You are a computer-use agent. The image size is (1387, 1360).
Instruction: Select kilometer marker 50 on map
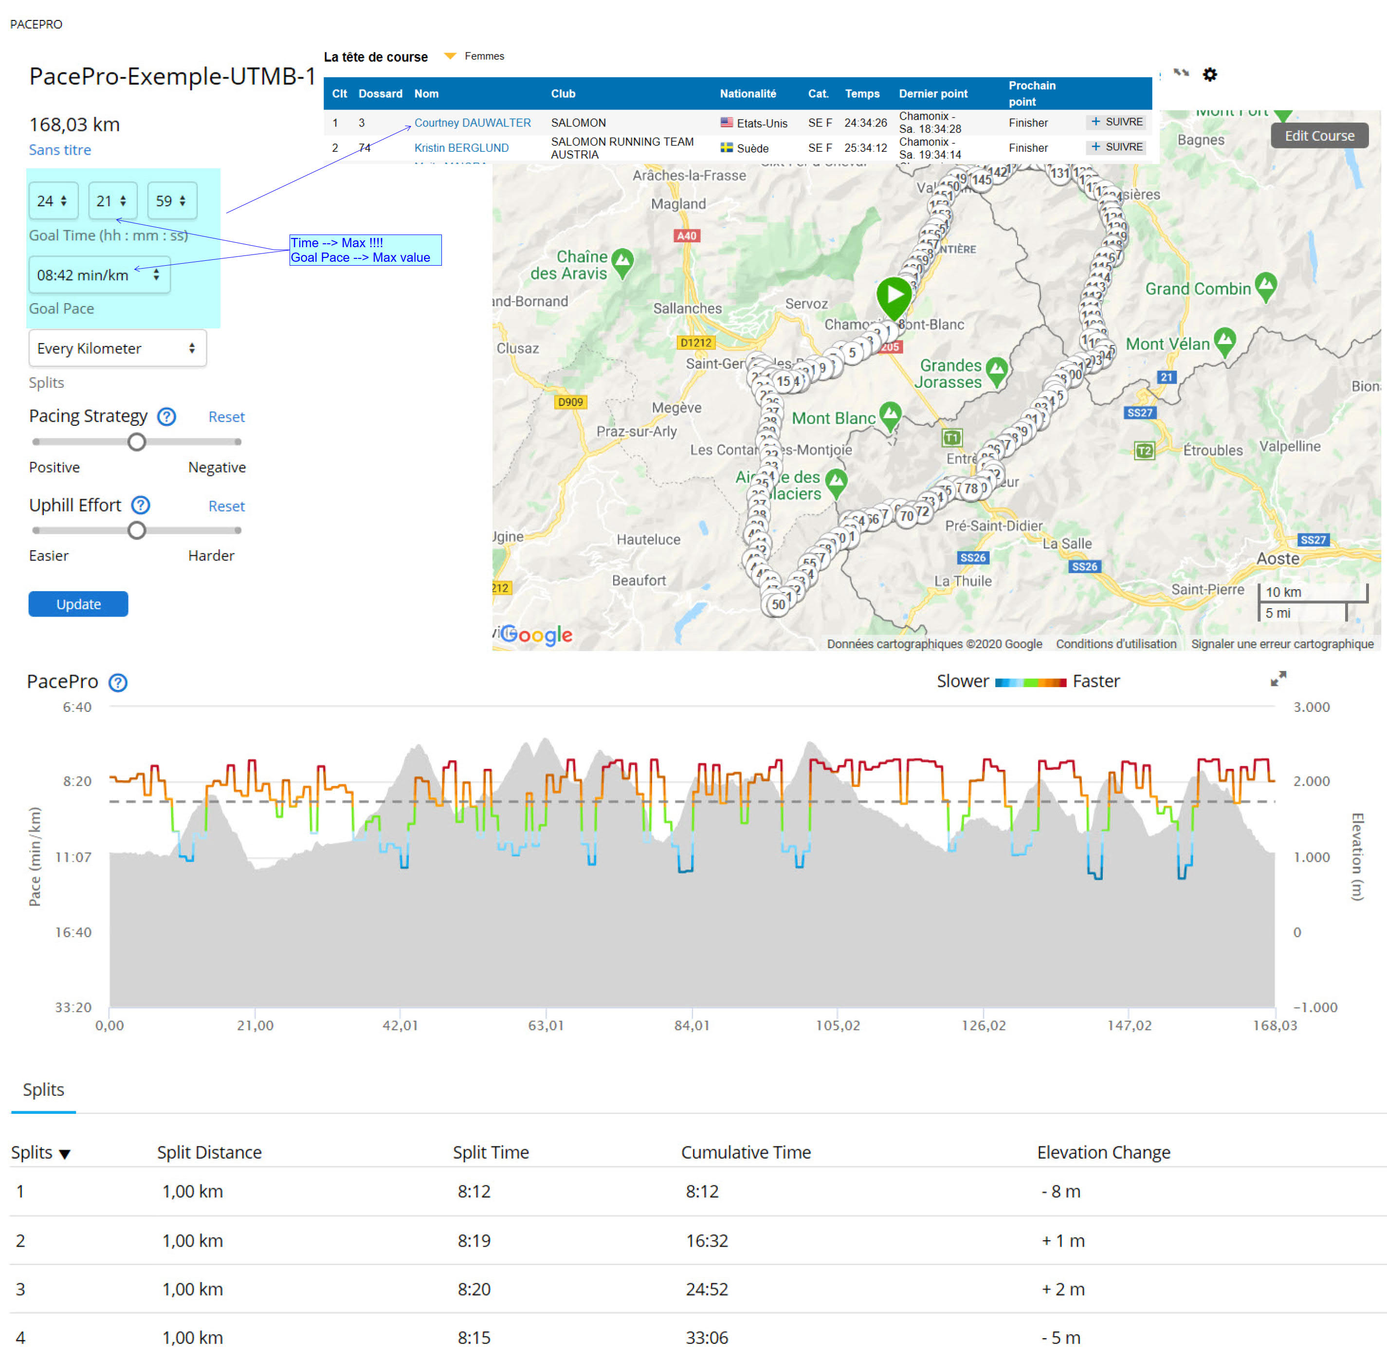[x=778, y=605]
